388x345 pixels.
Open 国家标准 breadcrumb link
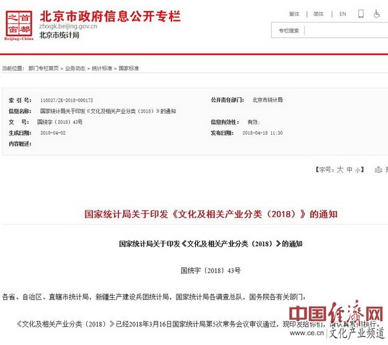click(128, 68)
